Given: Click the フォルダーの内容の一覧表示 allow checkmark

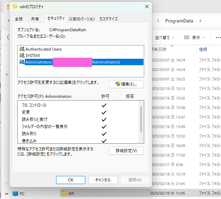Looking at the screenshot, I should [104, 127].
